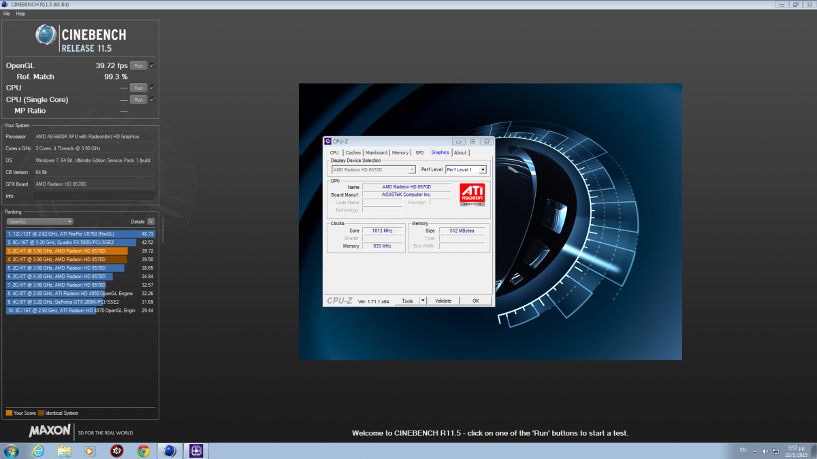The height and width of the screenshot is (459, 817).
Task: Switch to the SPD tab
Action: [419, 152]
